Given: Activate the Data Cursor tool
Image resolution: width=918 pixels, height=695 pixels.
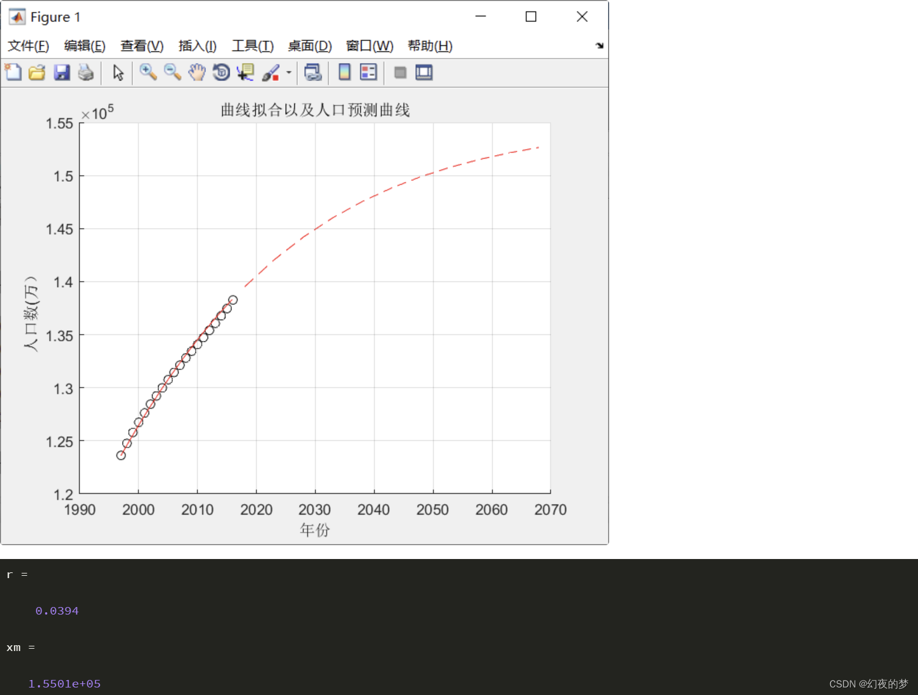Looking at the screenshot, I should pyautogui.click(x=245, y=72).
